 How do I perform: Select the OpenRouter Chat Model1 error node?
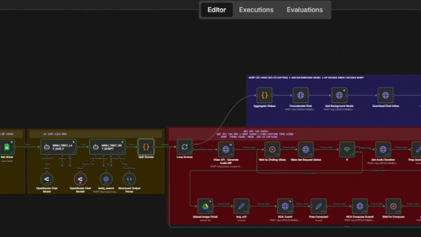click(x=80, y=179)
